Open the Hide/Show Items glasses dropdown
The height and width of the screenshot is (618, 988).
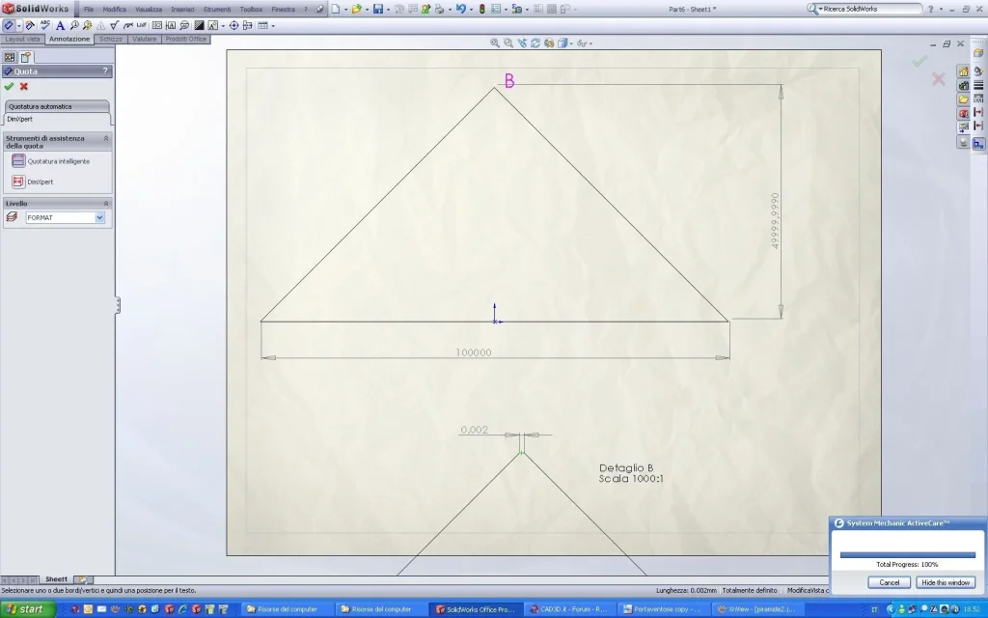click(590, 43)
